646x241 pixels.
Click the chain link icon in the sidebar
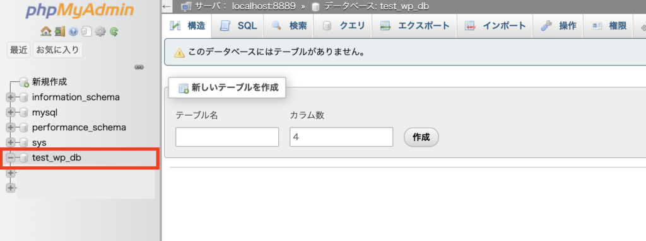(139, 67)
